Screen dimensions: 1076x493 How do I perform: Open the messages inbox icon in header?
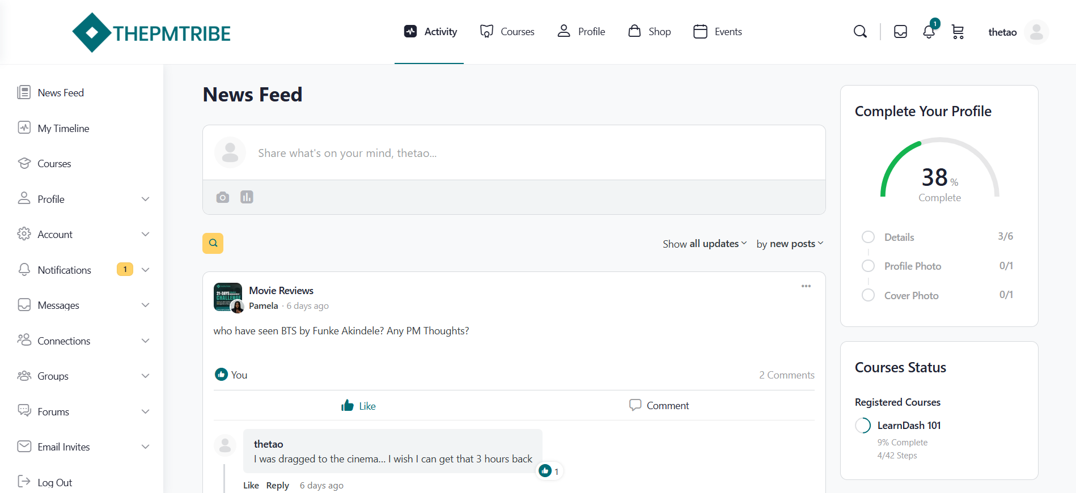[x=900, y=32]
